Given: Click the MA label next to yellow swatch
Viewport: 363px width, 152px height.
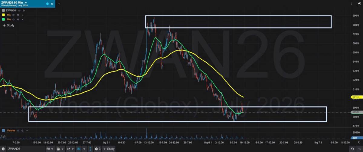Looking at the screenshot, I should pos(8,15).
